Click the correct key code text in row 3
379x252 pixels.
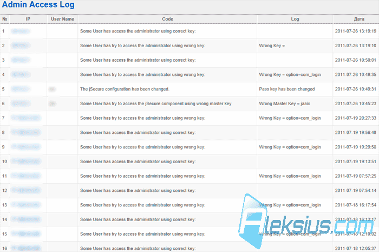[x=138, y=60]
